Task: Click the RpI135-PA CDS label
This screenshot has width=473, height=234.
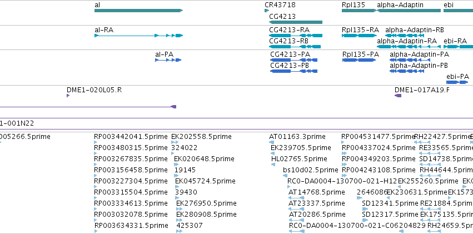Action: [361, 54]
